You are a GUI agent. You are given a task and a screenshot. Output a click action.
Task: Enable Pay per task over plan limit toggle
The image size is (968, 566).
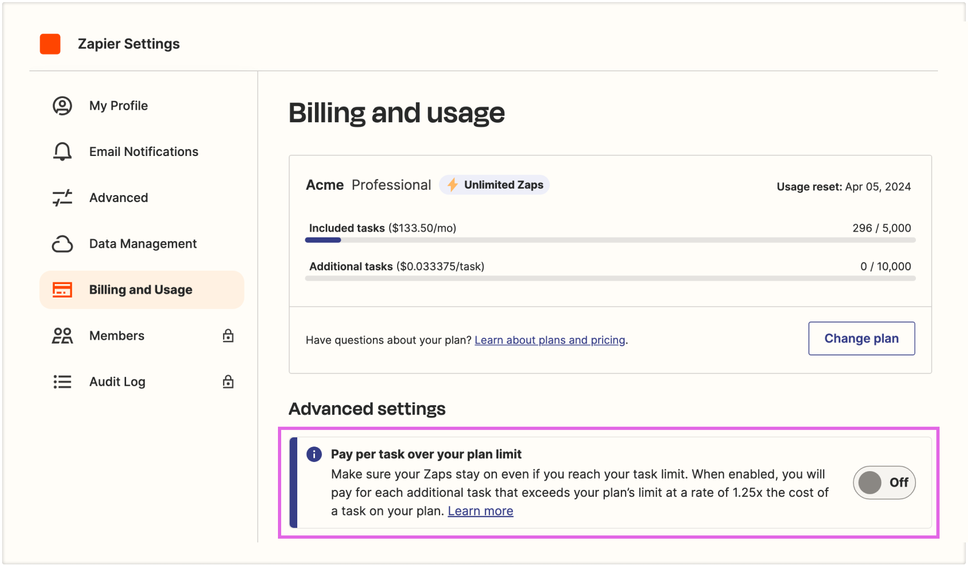pyautogui.click(x=884, y=482)
